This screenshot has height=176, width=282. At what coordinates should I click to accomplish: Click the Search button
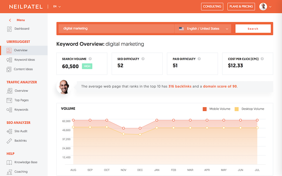[253, 29]
